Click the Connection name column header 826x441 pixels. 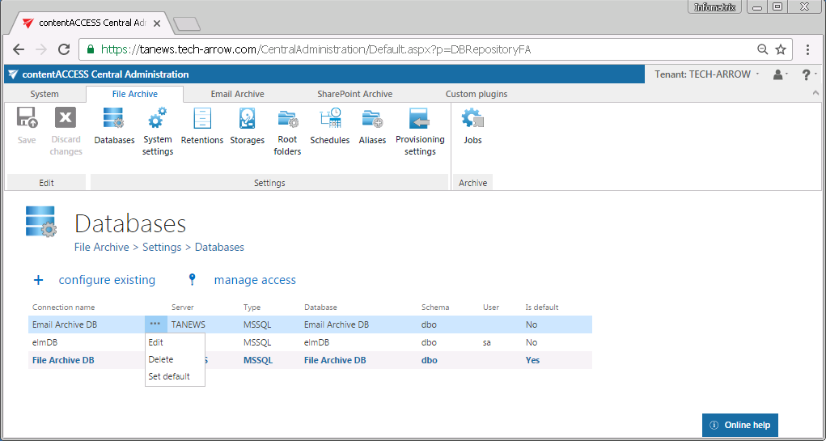(63, 307)
